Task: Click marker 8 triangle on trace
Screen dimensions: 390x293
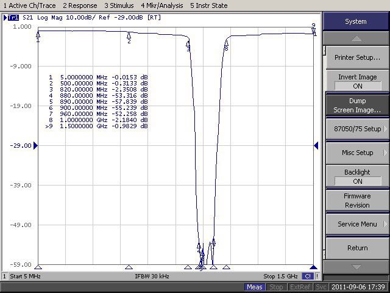Action: [226, 43]
